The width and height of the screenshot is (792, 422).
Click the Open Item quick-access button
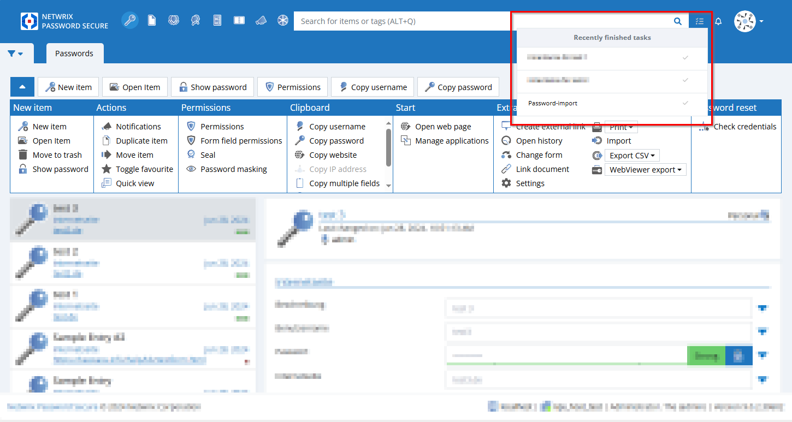[x=135, y=87]
